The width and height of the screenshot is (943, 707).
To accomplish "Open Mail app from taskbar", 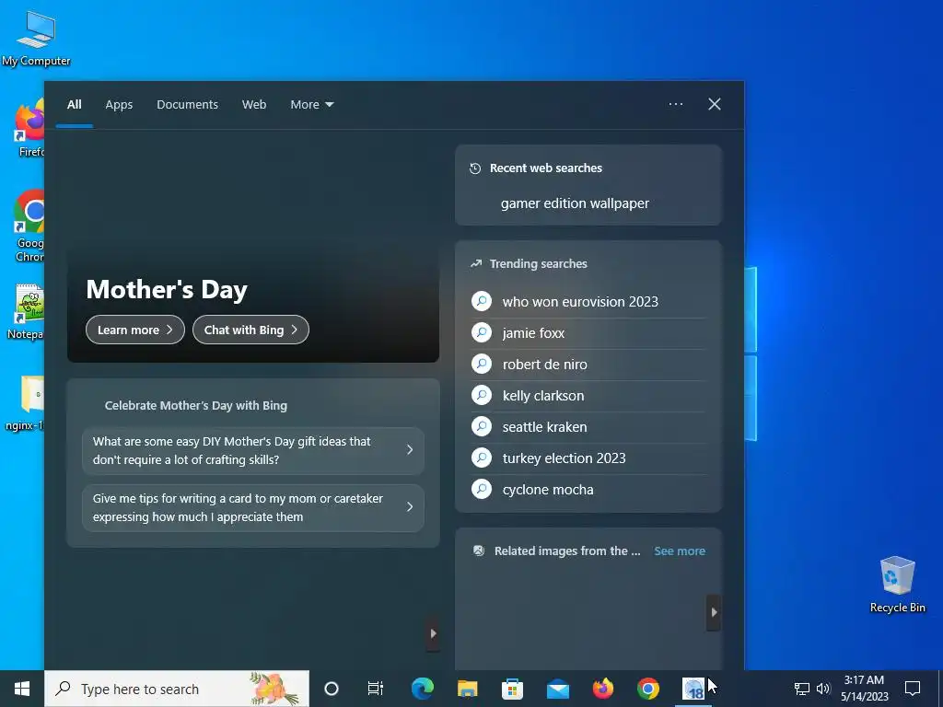I will [557, 689].
